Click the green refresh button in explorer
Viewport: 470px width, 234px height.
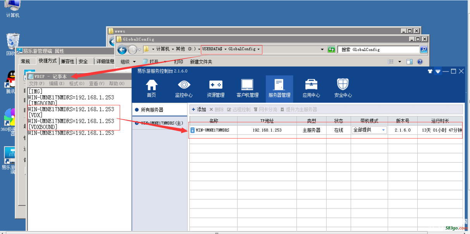[x=331, y=49]
